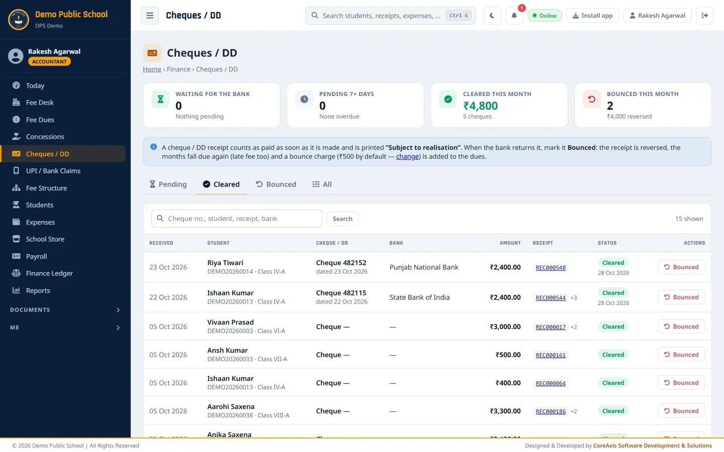Open the notifications bell
724x452 pixels.
click(514, 16)
